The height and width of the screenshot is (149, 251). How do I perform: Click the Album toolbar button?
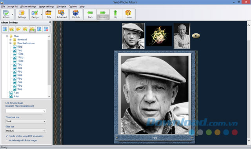pyautogui.click(x=6, y=14)
